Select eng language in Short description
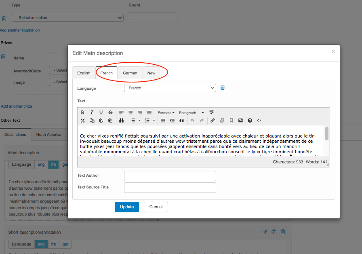Viewport: 362px width, 254px height. pyautogui.click(x=41, y=244)
